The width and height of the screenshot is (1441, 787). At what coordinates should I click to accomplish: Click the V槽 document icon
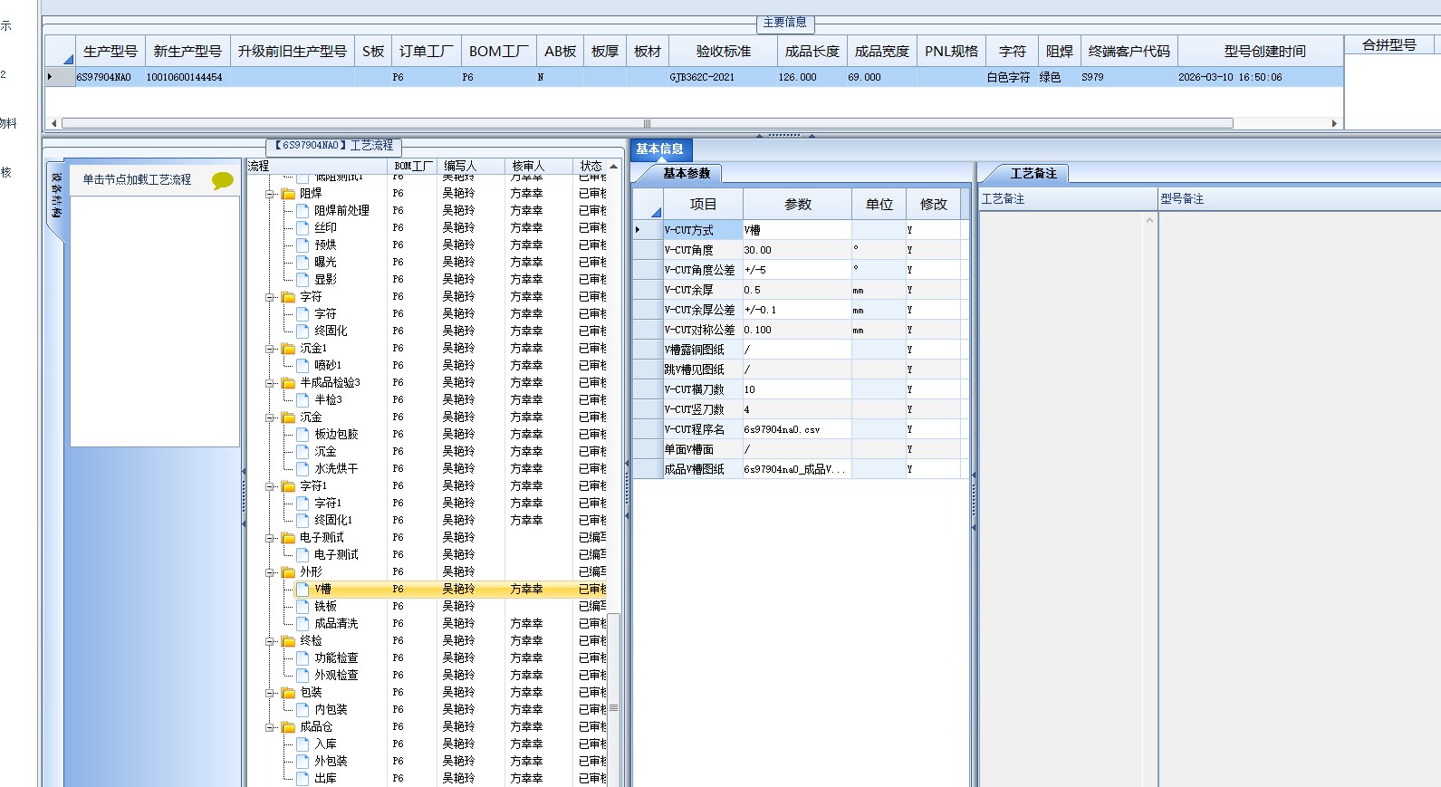tap(303, 590)
